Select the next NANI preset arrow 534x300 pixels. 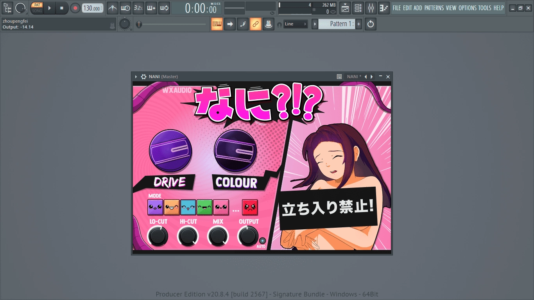point(372,77)
